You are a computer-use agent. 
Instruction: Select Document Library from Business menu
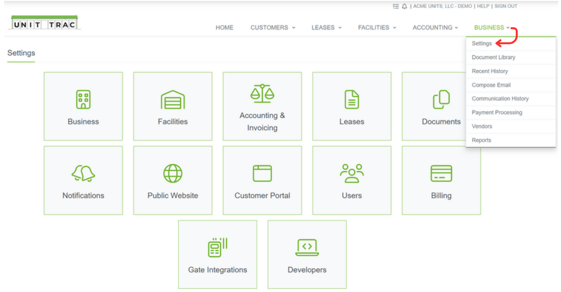[493, 57]
